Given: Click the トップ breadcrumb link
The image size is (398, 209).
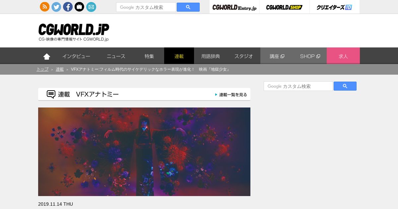Looking at the screenshot, I should 42,69.
